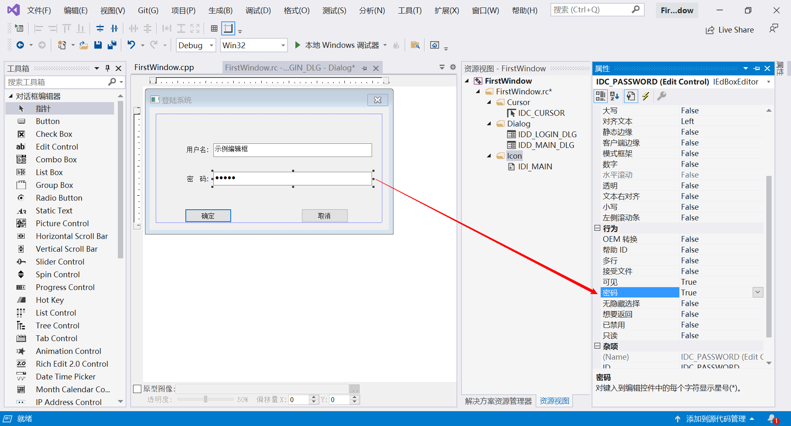
Task: Open the 格式(O) menu
Action: point(296,10)
